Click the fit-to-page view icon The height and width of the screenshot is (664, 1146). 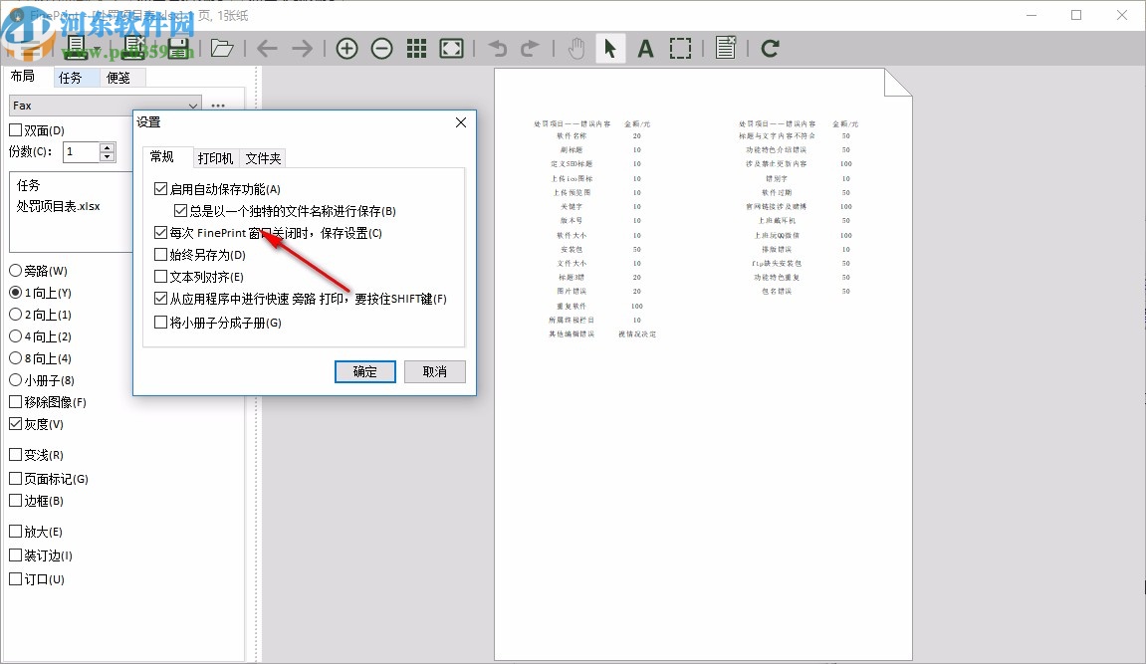click(x=450, y=47)
